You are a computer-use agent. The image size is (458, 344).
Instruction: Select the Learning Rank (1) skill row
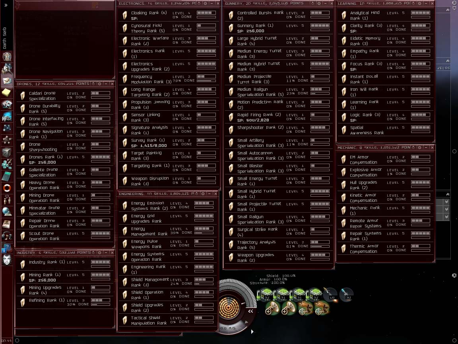(x=385, y=104)
